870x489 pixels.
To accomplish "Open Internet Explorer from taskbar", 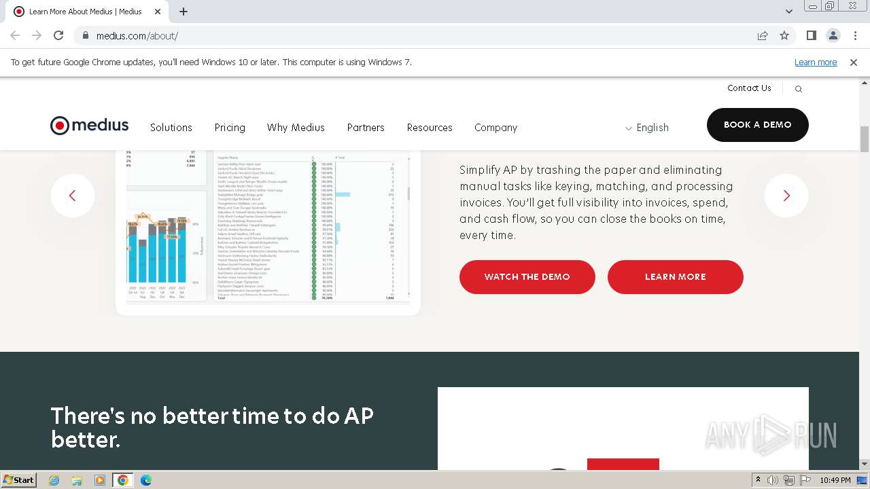I will [54, 480].
